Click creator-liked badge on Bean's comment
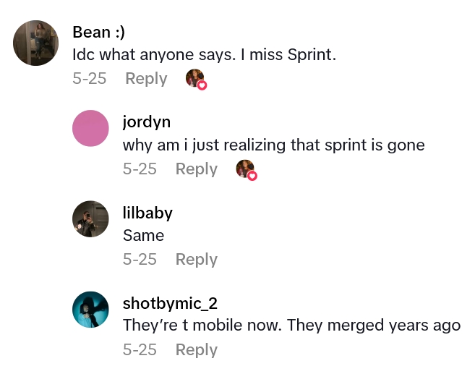The height and width of the screenshot is (374, 475). (x=195, y=79)
